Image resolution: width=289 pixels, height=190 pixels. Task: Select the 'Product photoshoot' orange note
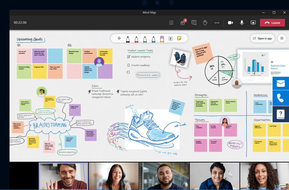pyautogui.click(x=90, y=55)
